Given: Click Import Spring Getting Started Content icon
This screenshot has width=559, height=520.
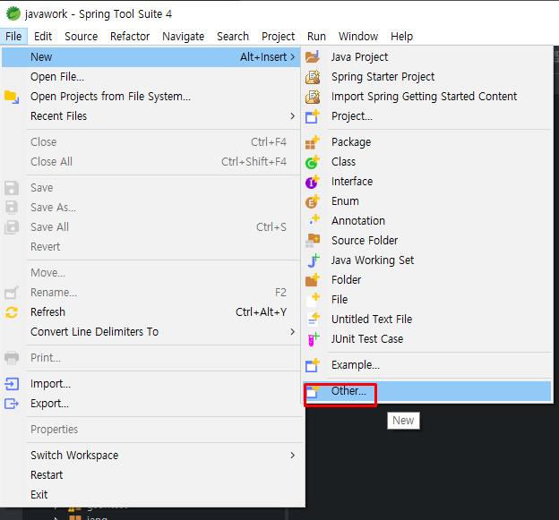Looking at the screenshot, I should point(313,97).
